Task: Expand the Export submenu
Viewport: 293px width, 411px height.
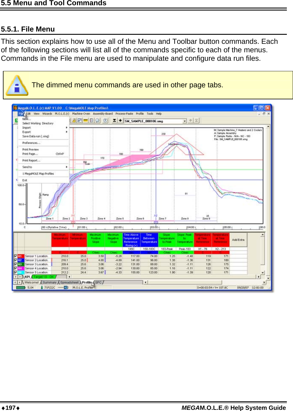Action: pyautogui.click(x=44, y=132)
